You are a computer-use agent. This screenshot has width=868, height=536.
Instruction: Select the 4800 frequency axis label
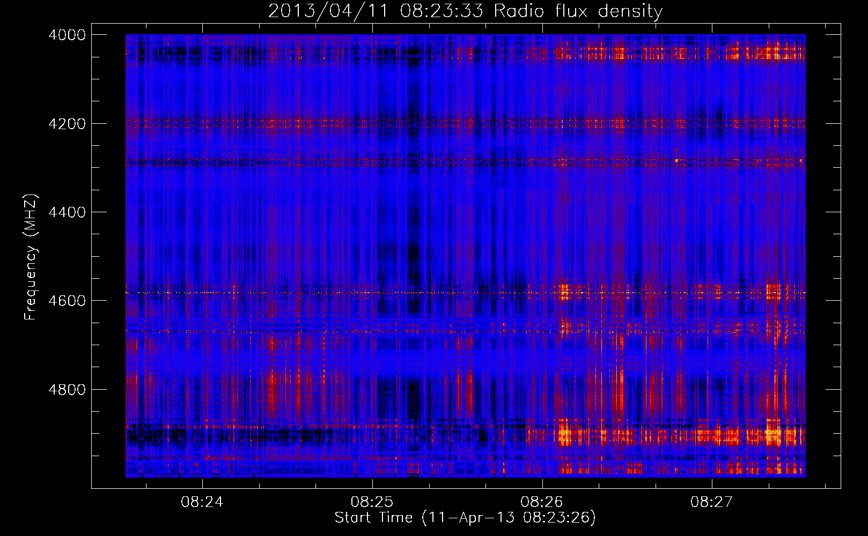(67, 390)
